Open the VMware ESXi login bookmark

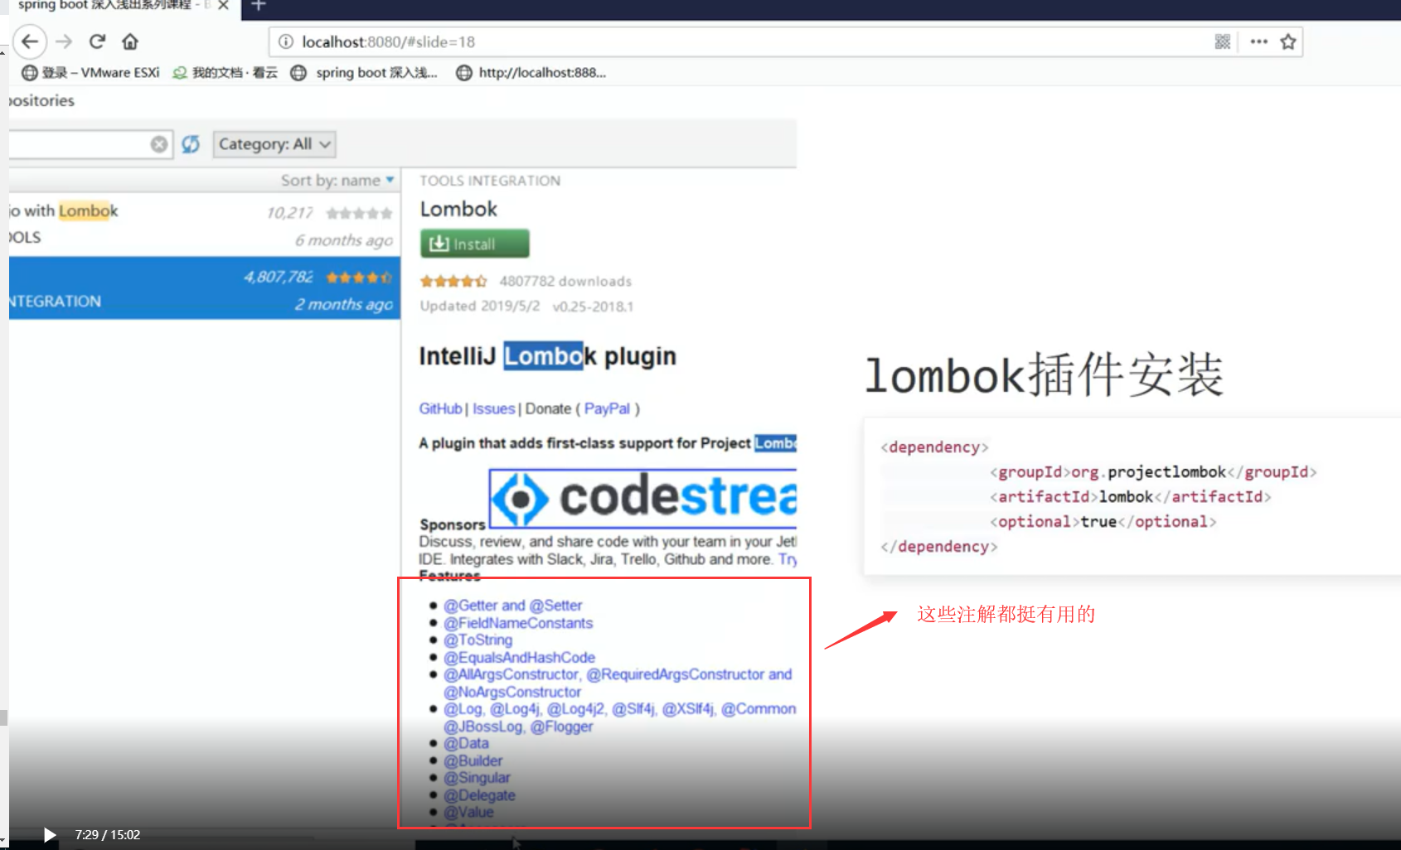click(x=90, y=73)
